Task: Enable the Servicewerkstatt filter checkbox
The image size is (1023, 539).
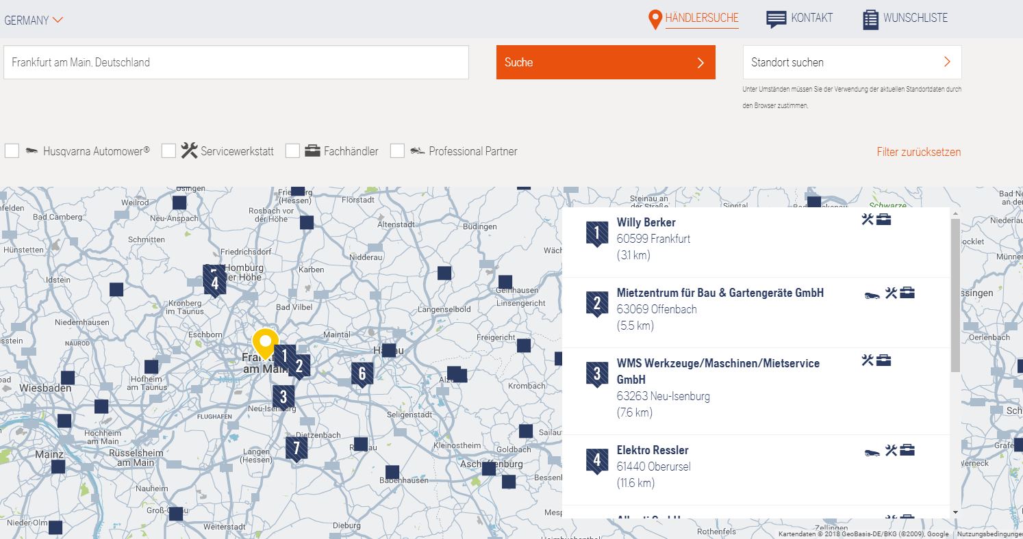Action: [x=168, y=151]
